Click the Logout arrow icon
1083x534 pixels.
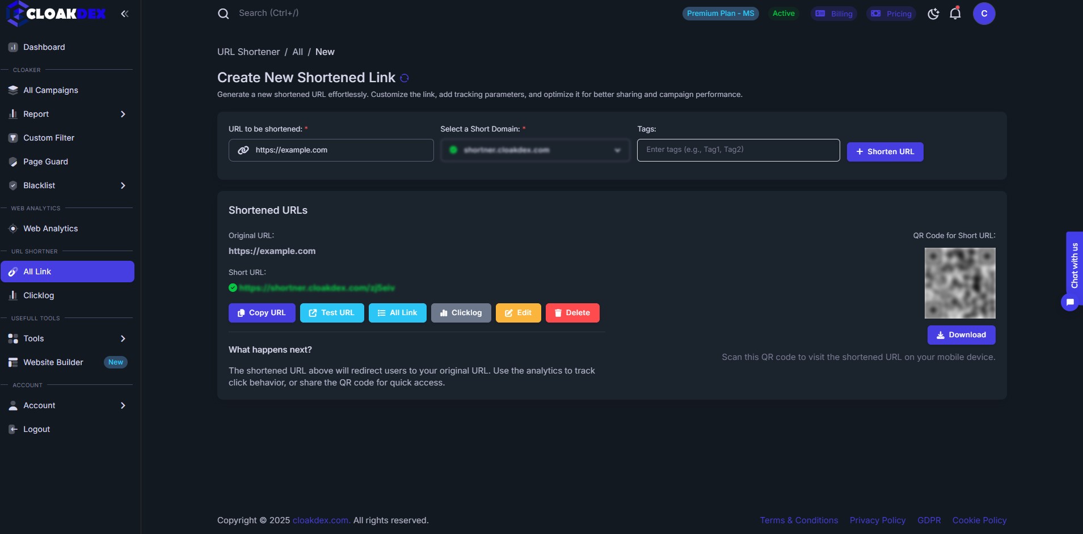pos(13,429)
